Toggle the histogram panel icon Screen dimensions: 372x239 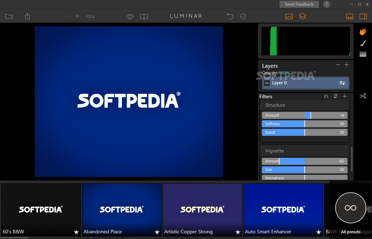[x=289, y=16]
